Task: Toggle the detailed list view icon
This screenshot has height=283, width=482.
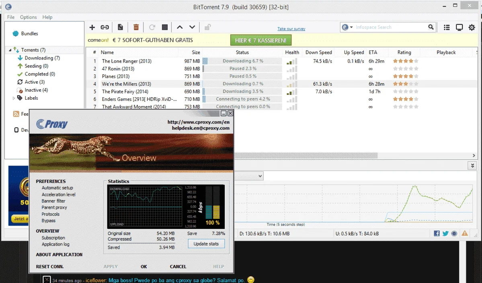Action: (447, 27)
